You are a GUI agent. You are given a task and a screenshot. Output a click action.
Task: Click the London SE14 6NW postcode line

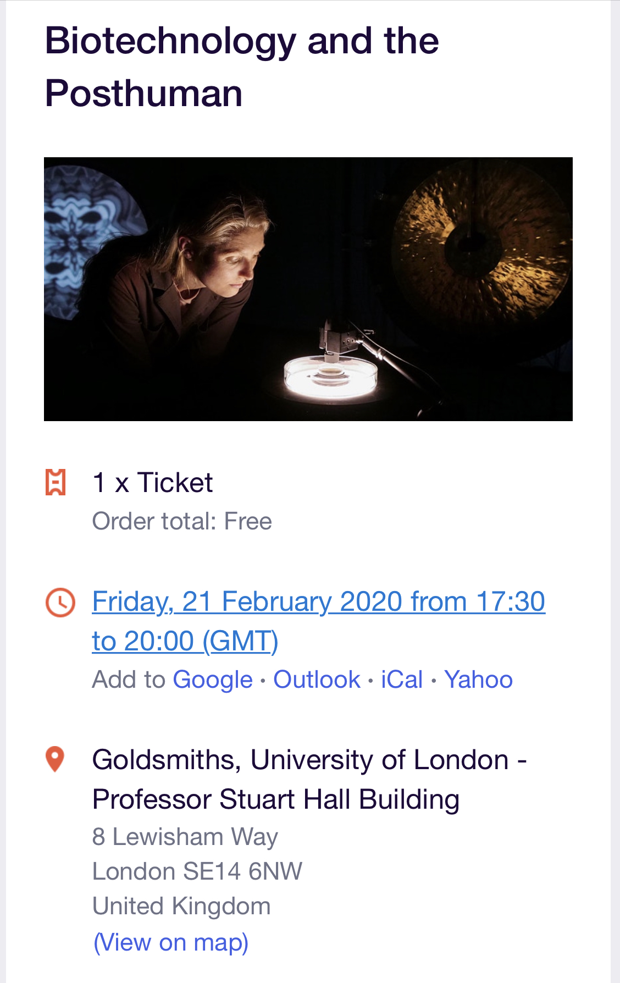197,871
